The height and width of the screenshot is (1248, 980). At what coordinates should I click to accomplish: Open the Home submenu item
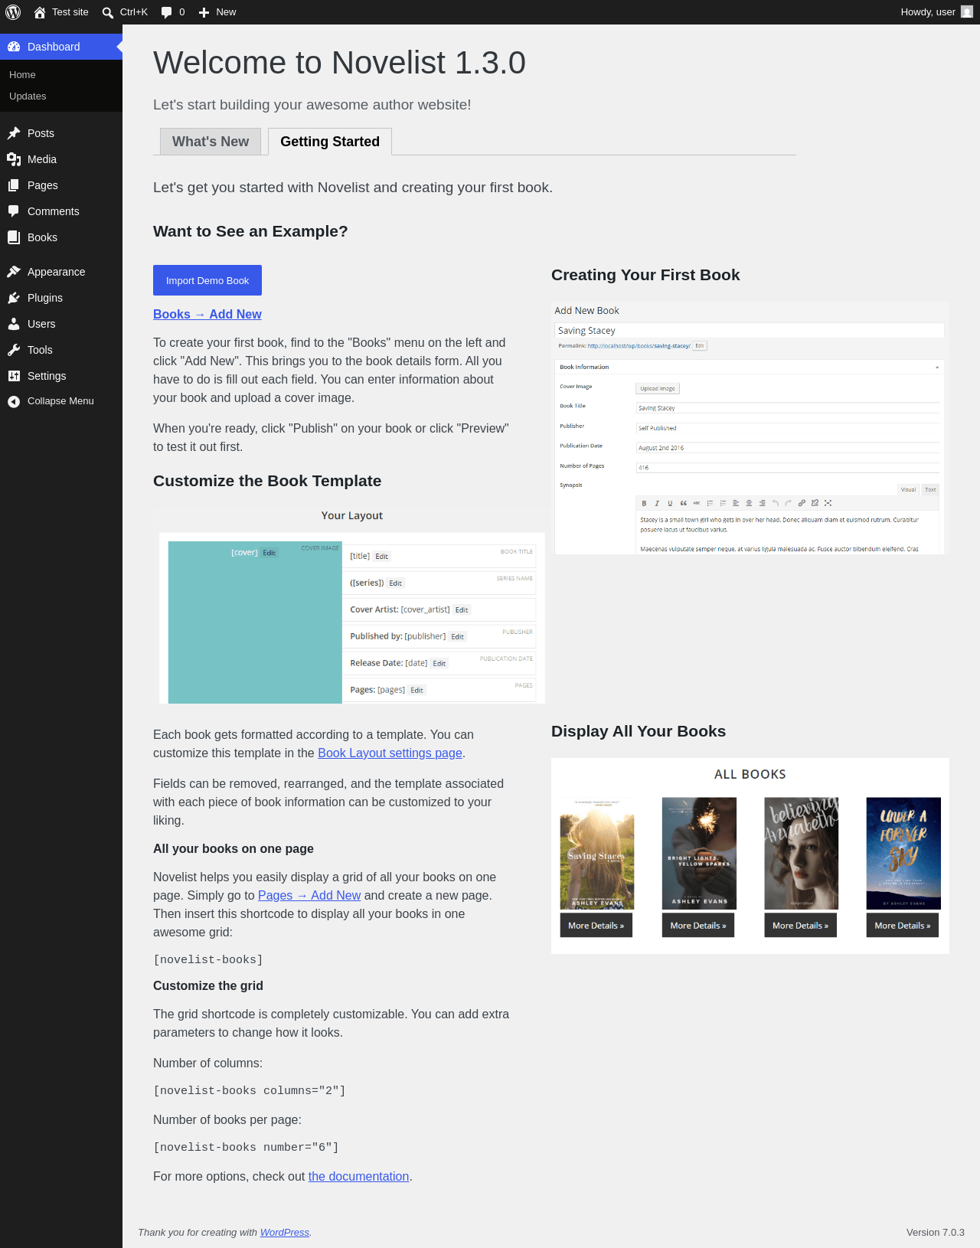point(22,75)
